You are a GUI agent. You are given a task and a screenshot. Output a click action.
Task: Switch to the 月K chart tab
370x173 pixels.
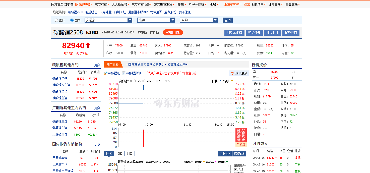(130, 153)
